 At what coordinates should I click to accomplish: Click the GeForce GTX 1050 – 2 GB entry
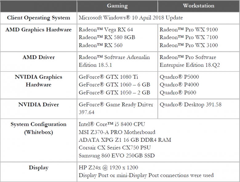coord(114,93)
